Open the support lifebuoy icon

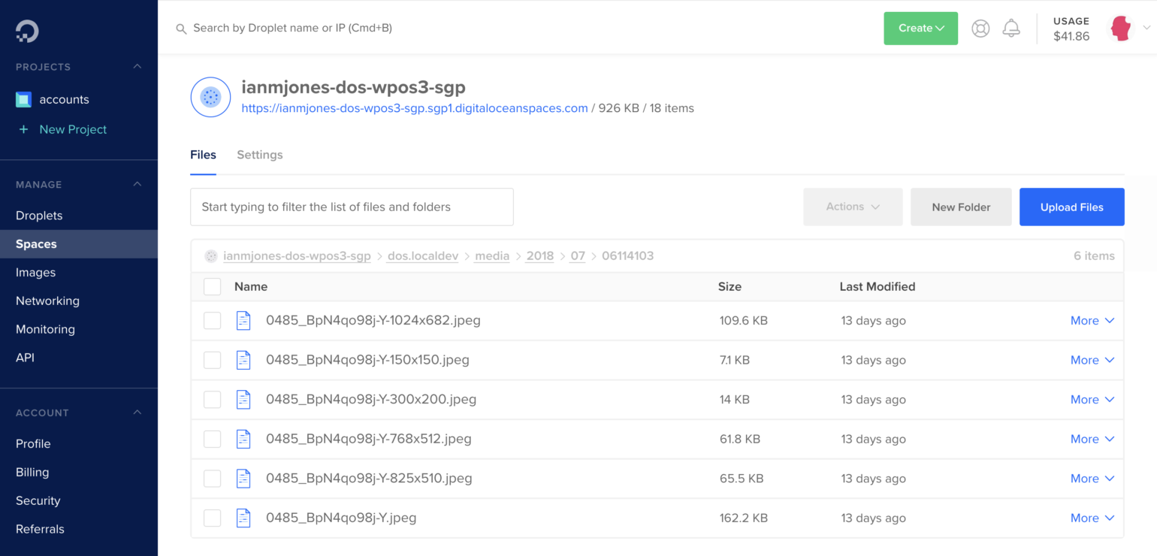pyautogui.click(x=980, y=29)
